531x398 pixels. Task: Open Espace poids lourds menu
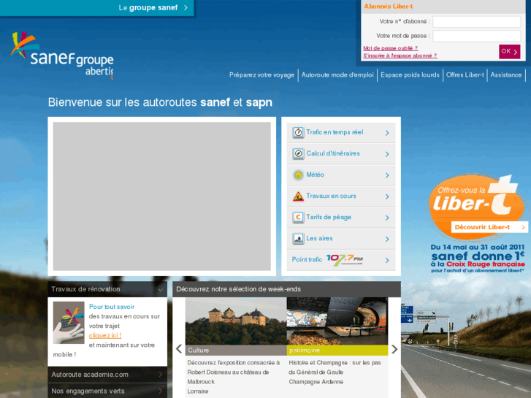coord(410,75)
